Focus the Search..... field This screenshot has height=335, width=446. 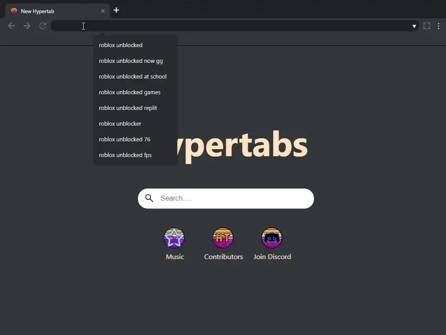(x=226, y=198)
